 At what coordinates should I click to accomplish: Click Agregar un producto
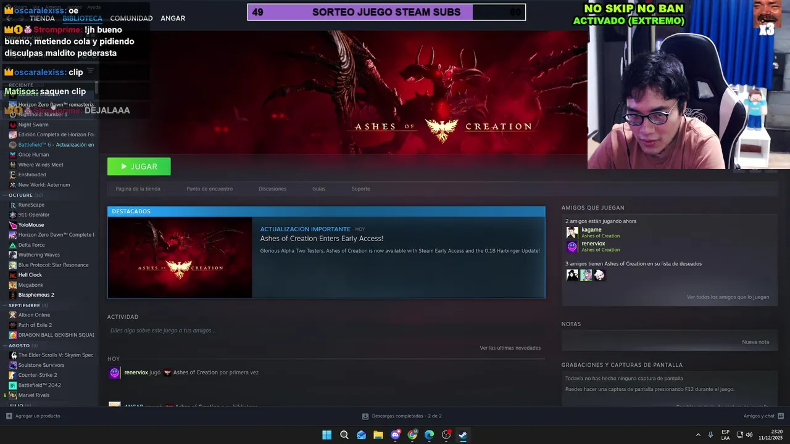coord(38,416)
